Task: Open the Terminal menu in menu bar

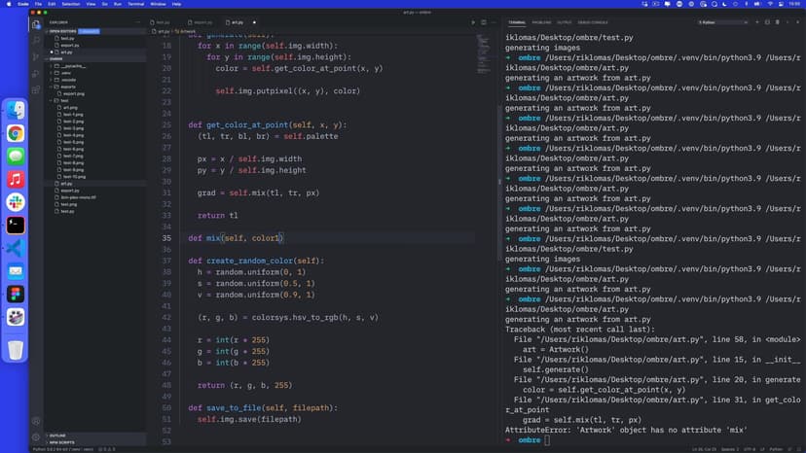Action: (x=136, y=4)
